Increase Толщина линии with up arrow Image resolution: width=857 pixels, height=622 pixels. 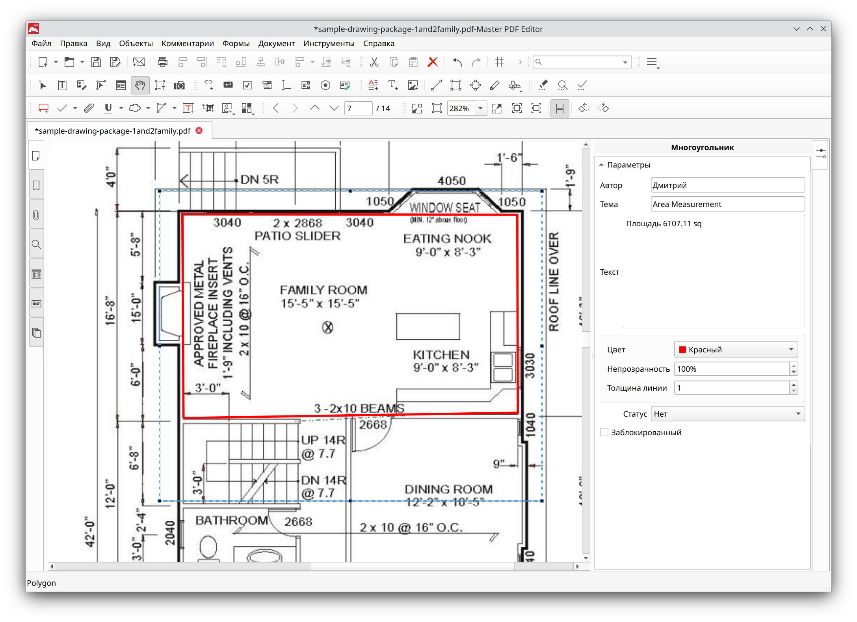tap(794, 385)
